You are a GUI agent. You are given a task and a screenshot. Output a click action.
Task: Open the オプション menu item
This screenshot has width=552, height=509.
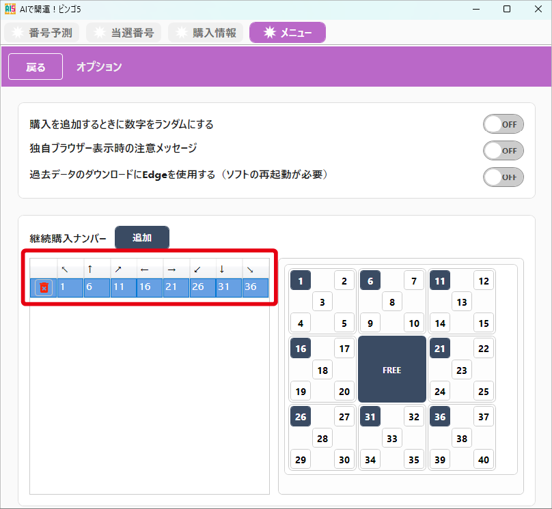coord(99,66)
